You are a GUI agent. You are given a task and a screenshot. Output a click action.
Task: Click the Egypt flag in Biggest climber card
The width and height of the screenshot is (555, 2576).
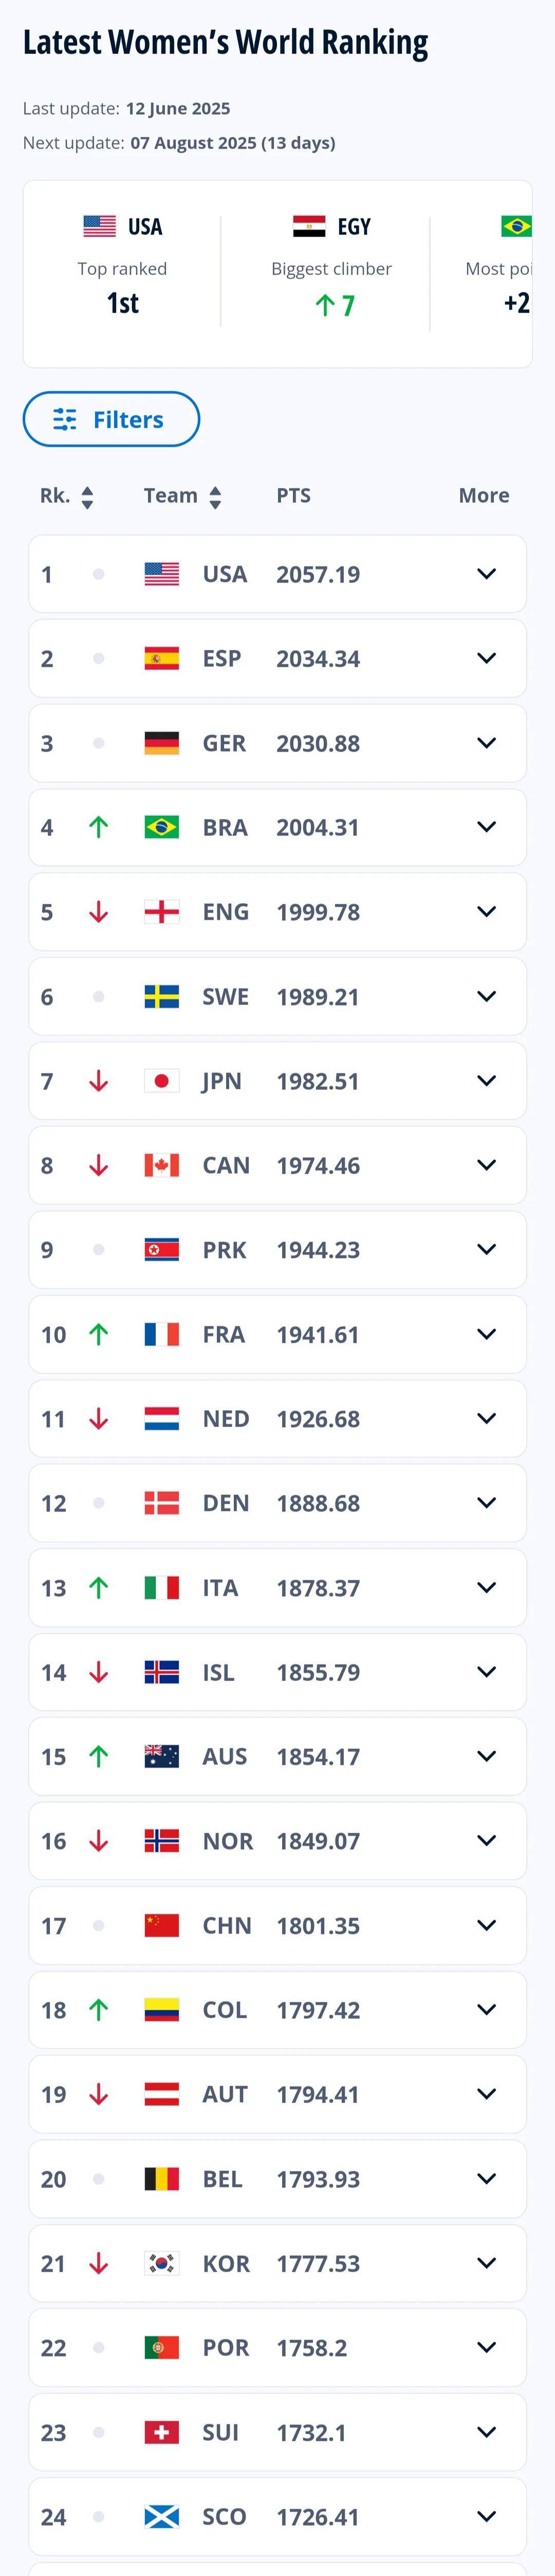[309, 227]
